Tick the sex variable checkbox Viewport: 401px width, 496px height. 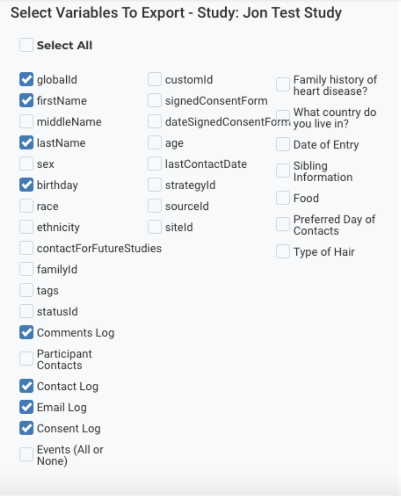(x=26, y=164)
